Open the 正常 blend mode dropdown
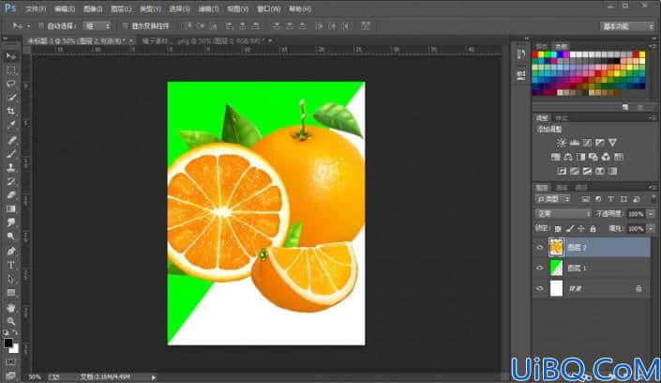661x383 pixels. click(x=563, y=214)
